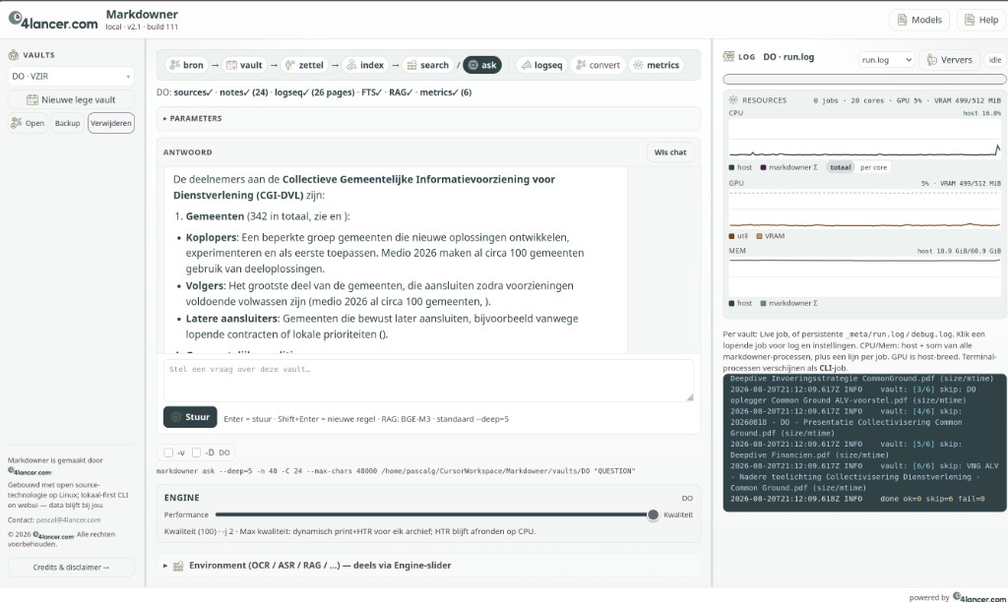Click the document icon beside Environment heading
The image size is (1008, 602).
point(178,566)
